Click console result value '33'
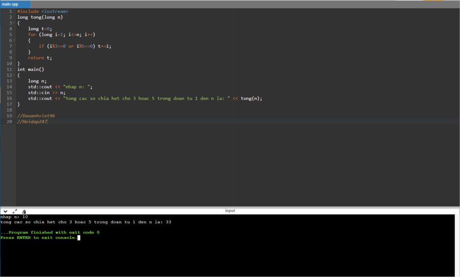 (x=168, y=222)
